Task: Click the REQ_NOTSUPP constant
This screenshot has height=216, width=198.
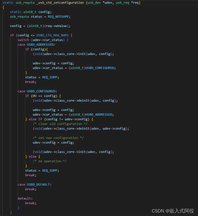Action: click(x=58, y=17)
